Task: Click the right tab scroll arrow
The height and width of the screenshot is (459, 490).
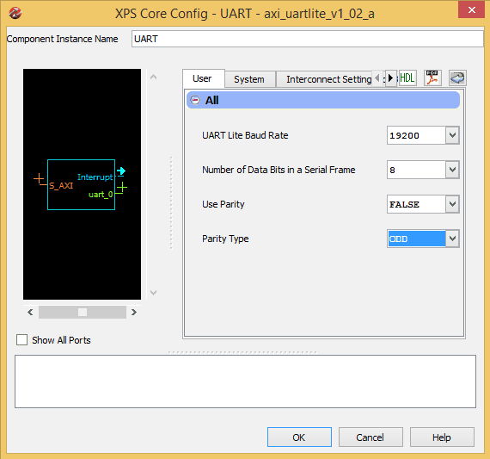Action: (x=390, y=78)
